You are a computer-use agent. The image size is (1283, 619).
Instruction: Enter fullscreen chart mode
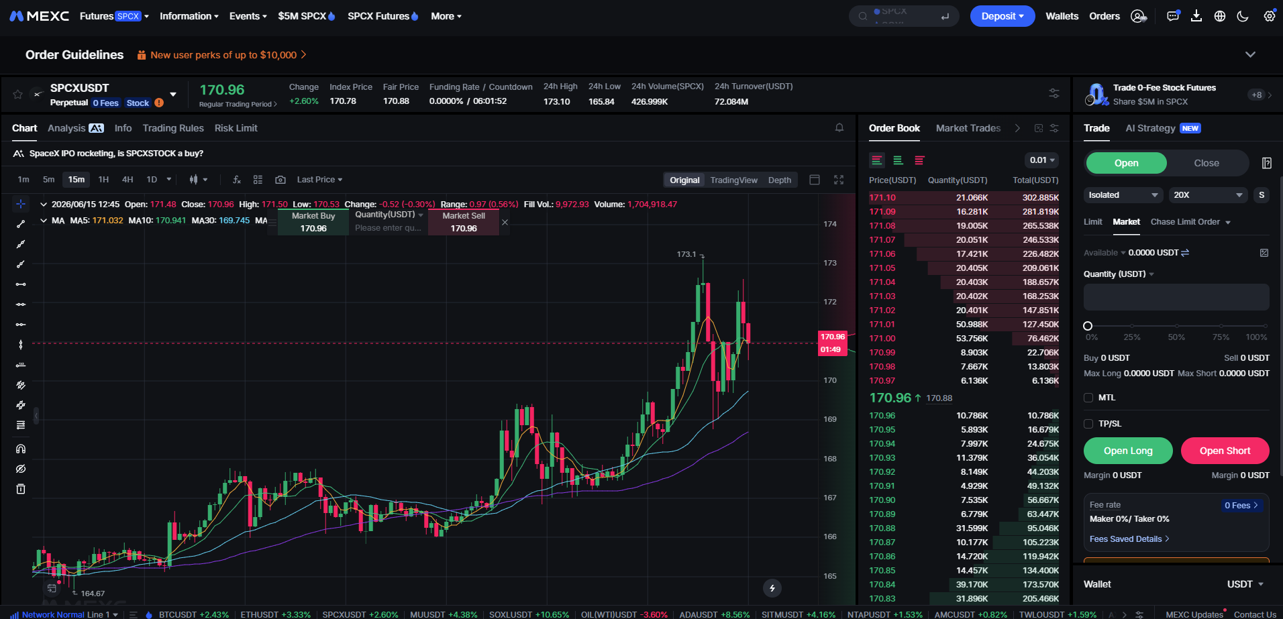tap(839, 180)
